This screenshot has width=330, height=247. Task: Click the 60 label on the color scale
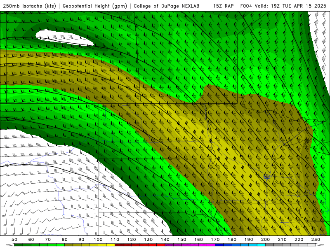(x=31, y=240)
